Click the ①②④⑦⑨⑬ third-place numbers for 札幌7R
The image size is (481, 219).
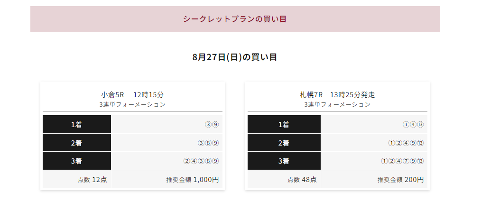pos(402,161)
